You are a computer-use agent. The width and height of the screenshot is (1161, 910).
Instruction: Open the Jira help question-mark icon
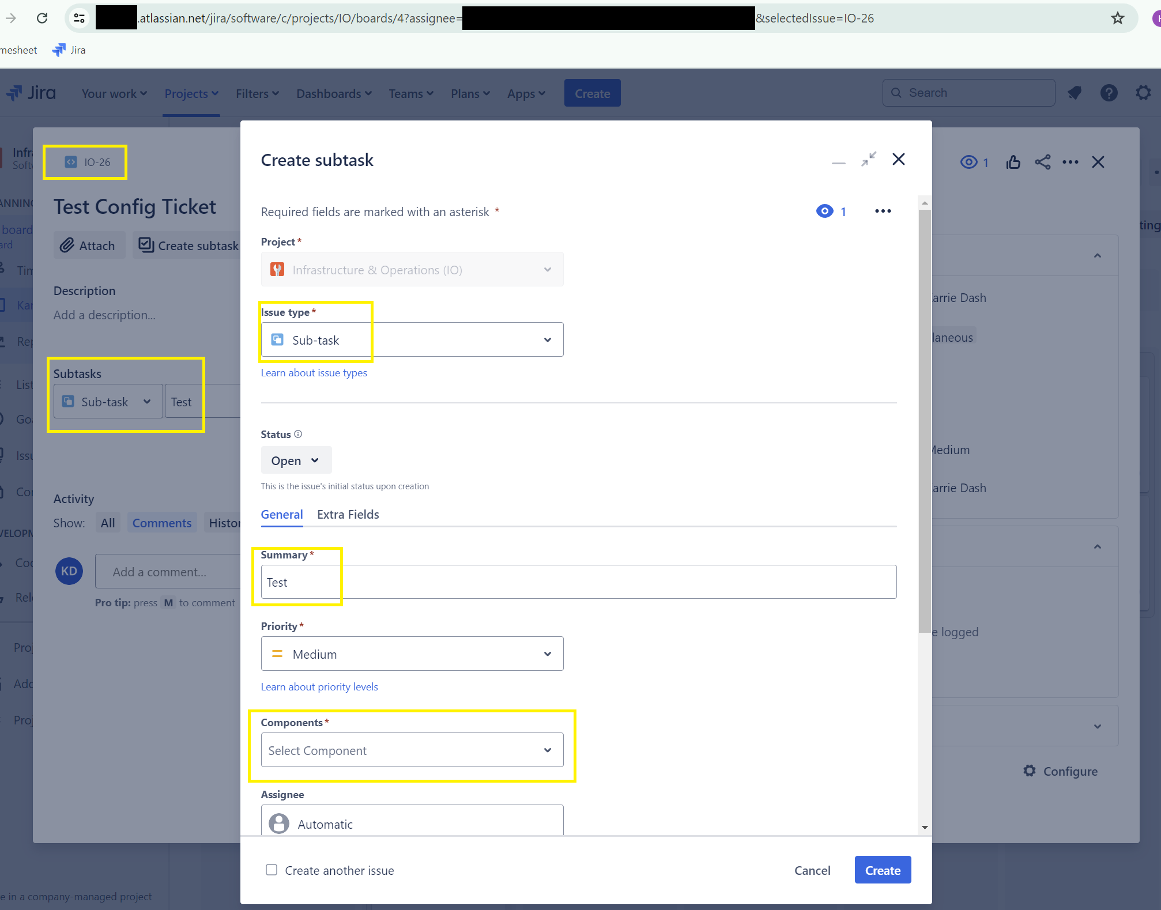pyautogui.click(x=1109, y=93)
